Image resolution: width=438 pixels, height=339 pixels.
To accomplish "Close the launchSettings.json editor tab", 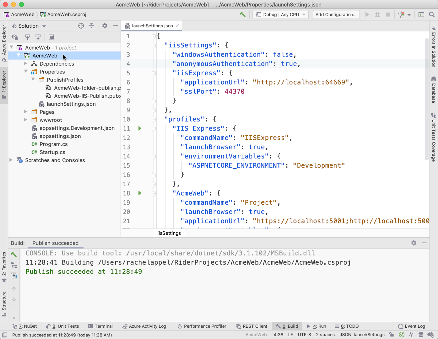I will (x=177, y=26).
